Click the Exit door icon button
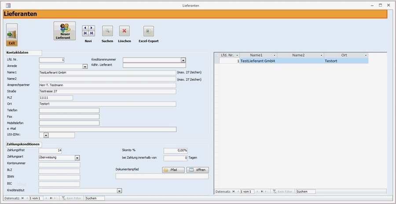This screenshot has height=204, width=396. [x=12, y=35]
